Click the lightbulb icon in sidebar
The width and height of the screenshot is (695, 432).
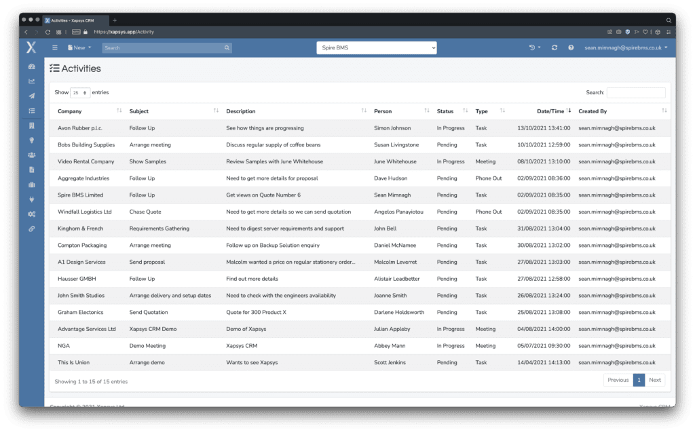point(31,140)
